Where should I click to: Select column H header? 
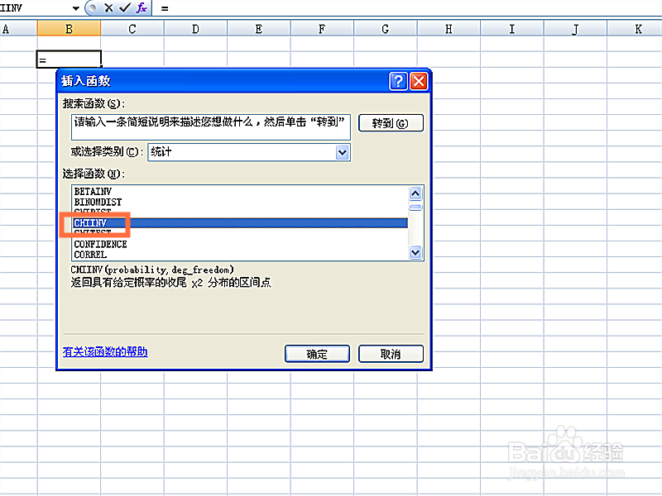[x=449, y=29]
